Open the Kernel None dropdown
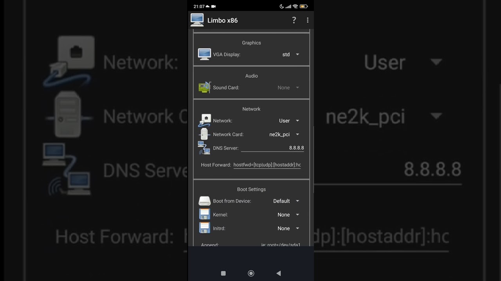 pyautogui.click(x=288, y=215)
